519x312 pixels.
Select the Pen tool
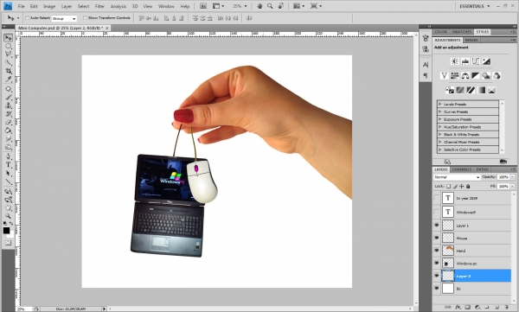pos(9,156)
